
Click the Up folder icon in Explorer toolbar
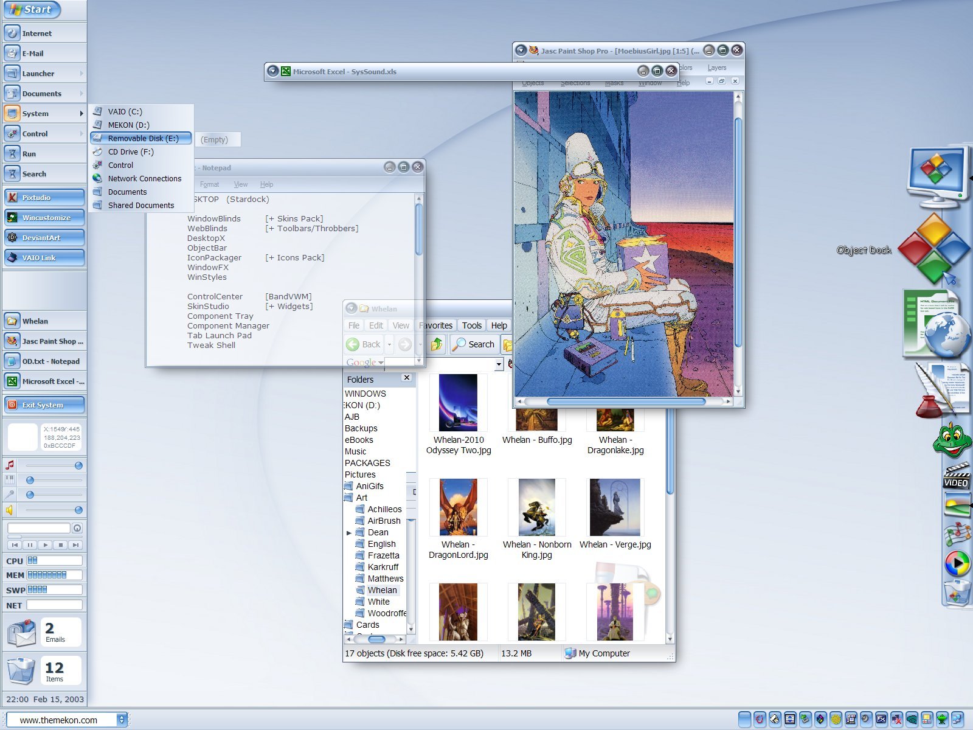437,344
